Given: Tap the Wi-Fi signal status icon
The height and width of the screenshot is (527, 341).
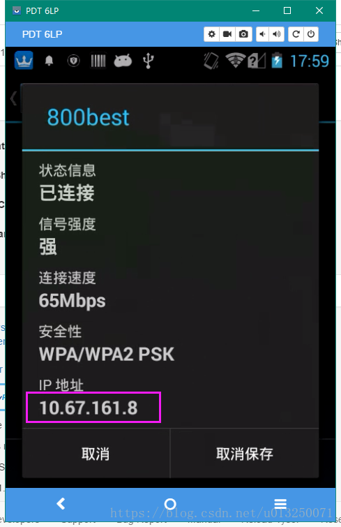Looking at the screenshot, I should click(x=236, y=61).
